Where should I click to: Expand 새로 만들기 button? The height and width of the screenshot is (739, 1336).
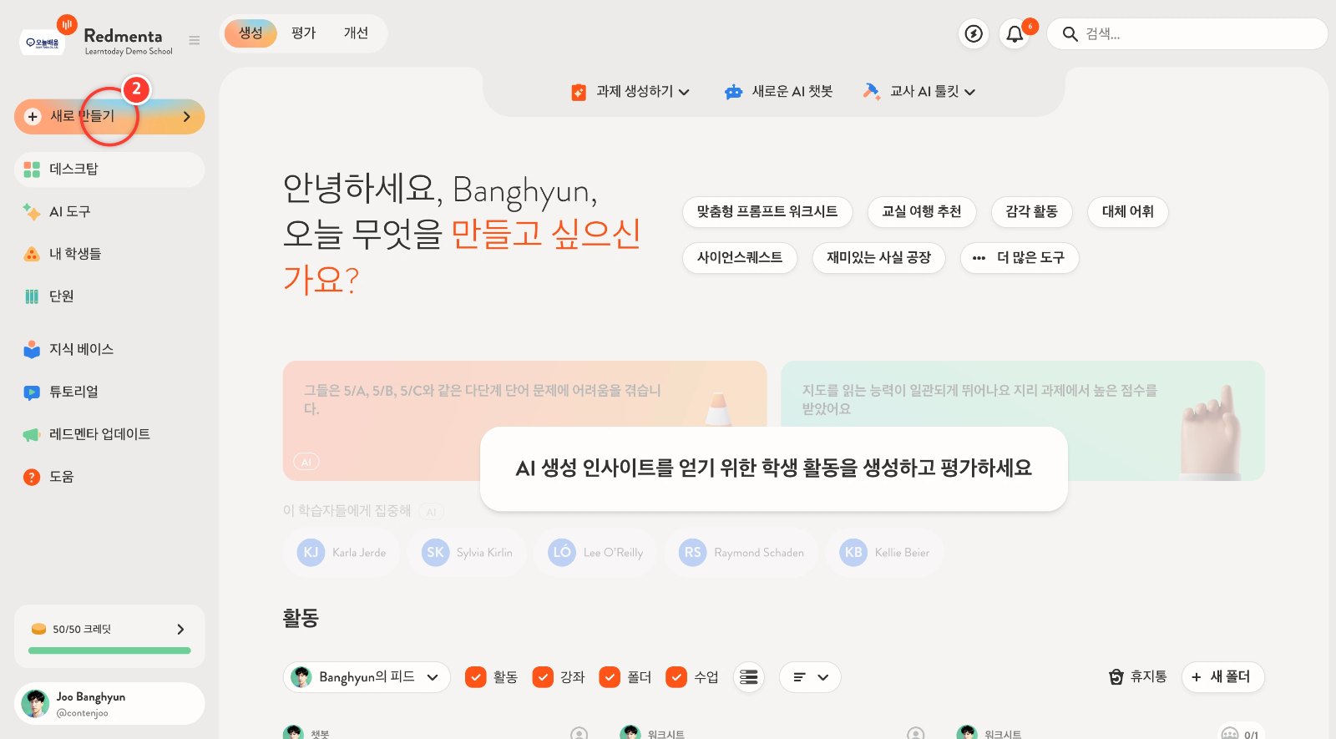[x=109, y=117]
